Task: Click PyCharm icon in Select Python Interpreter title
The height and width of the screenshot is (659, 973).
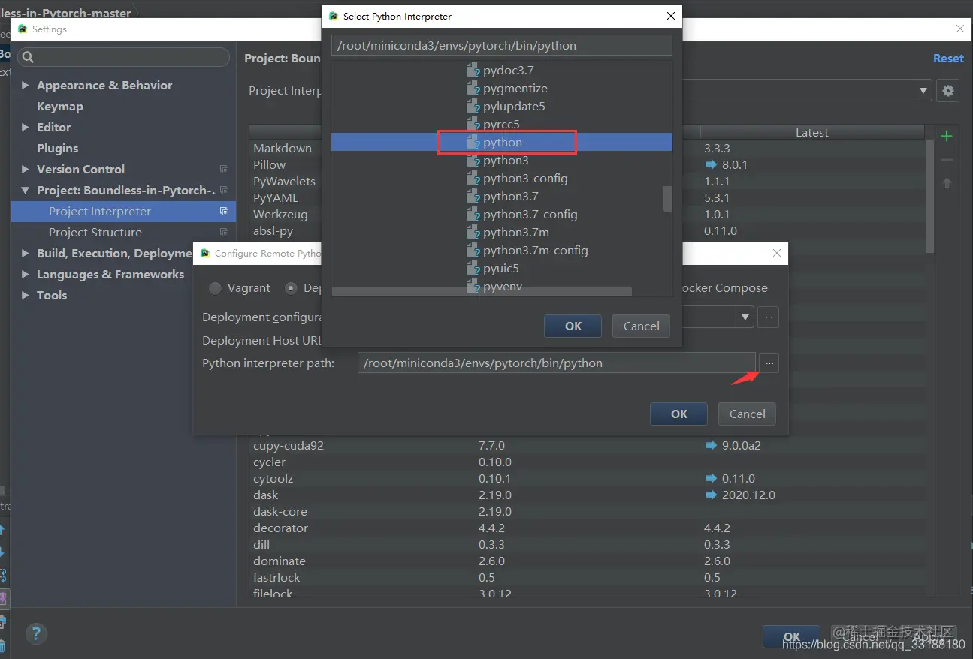Action: tap(334, 16)
